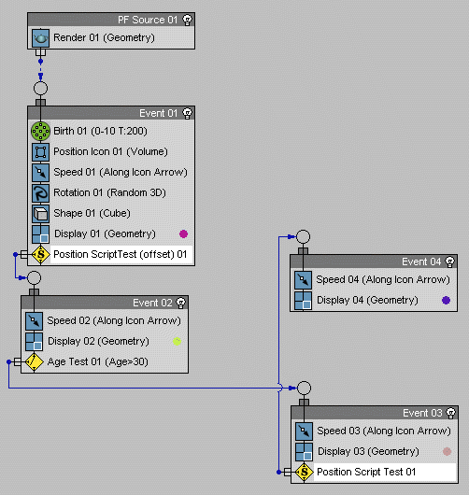Select Position ScriptTest (offset) 01 entry
This screenshot has height=495, width=469.
point(121,254)
